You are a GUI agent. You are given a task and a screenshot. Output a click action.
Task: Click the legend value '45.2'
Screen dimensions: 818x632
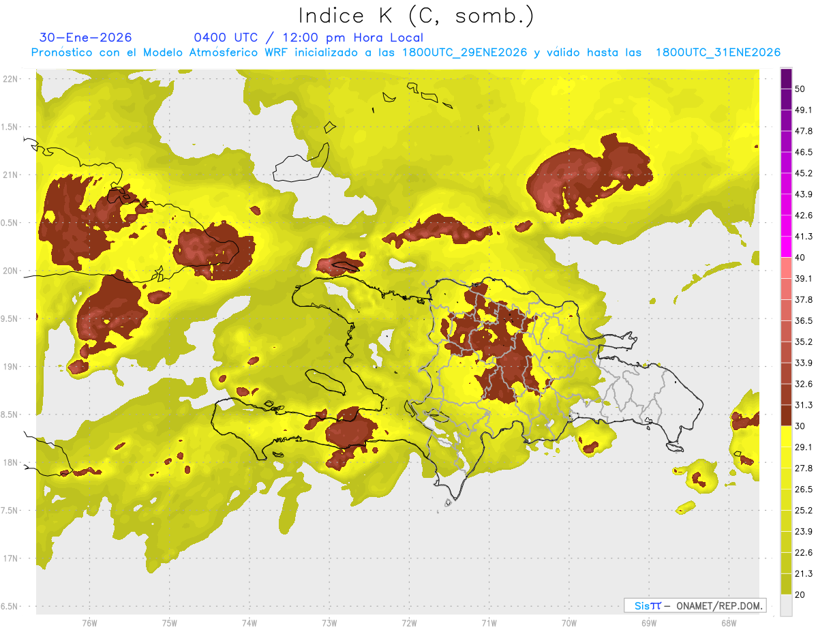(x=803, y=173)
